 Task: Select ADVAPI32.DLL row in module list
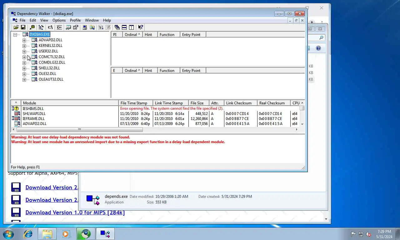(x=155, y=124)
